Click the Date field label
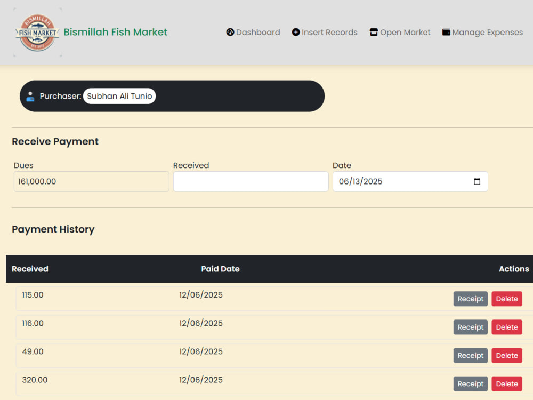533x400 pixels. coord(342,165)
